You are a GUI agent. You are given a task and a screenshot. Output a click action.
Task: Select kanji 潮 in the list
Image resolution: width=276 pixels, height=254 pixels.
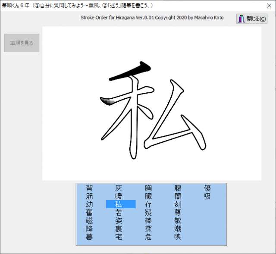coord(178,229)
